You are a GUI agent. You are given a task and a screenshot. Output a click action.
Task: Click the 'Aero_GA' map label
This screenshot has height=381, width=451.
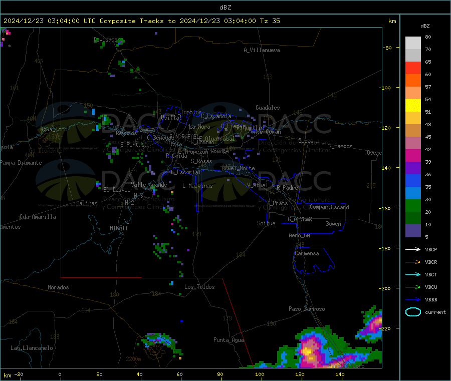click(x=300, y=235)
